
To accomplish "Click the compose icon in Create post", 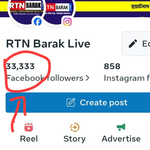I will (71, 102).
